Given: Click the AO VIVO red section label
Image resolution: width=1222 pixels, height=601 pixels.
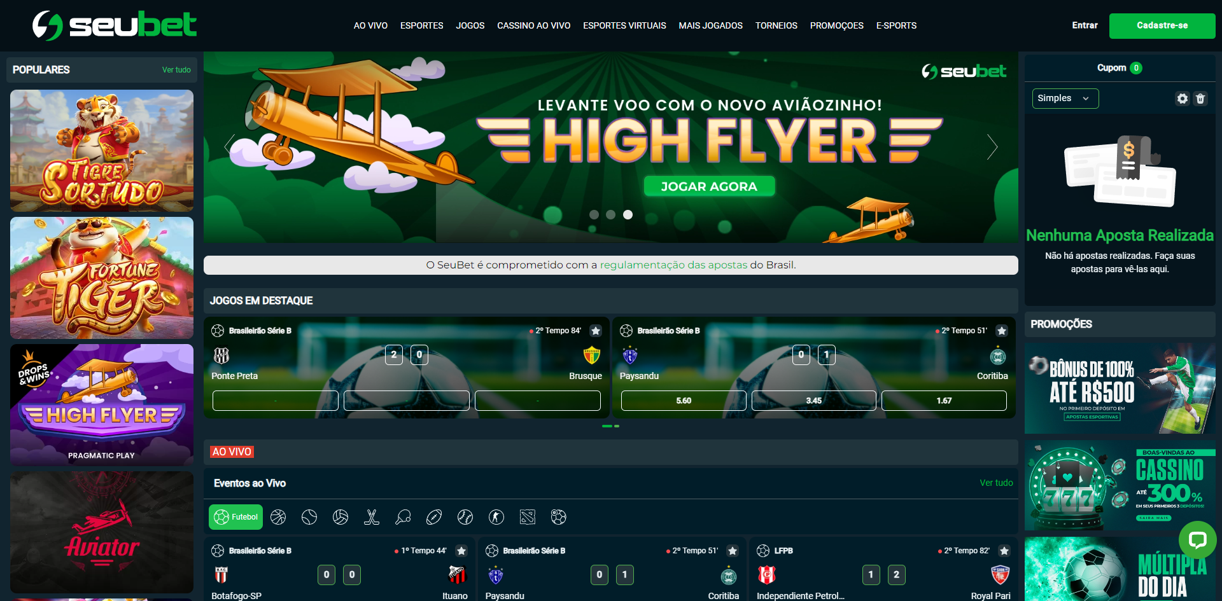Looking at the screenshot, I should tap(232, 452).
